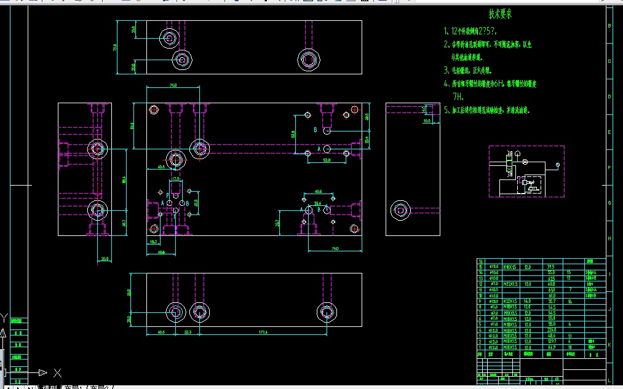Select zone letter G on right border
This screenshot has width=623, height=389.
point(609,203)
